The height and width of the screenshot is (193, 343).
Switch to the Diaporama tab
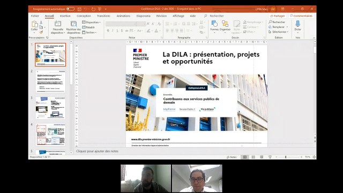(x=144, y=16)
